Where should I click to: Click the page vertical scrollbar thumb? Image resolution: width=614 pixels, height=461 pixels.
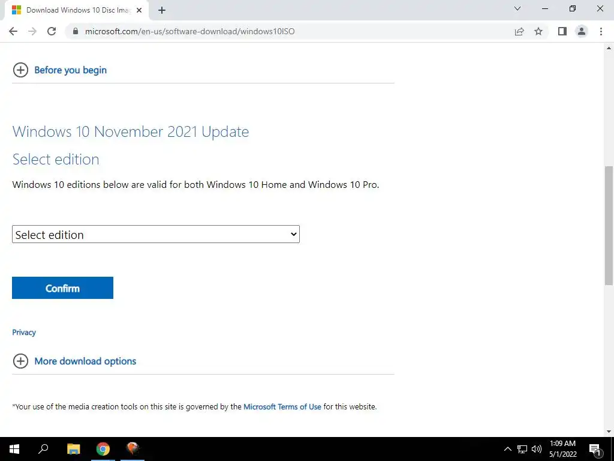(x=609, y=226)
